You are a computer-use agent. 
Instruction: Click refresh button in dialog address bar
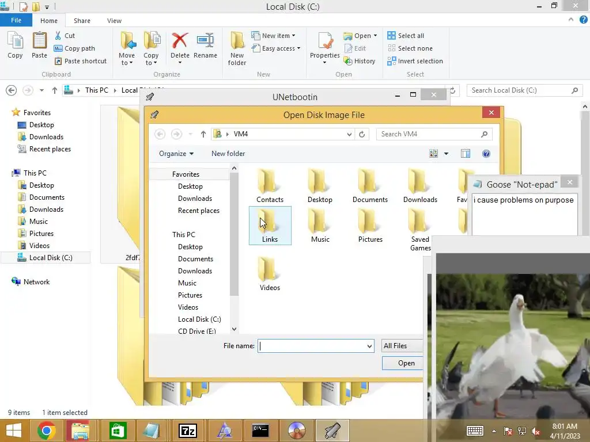362,134
